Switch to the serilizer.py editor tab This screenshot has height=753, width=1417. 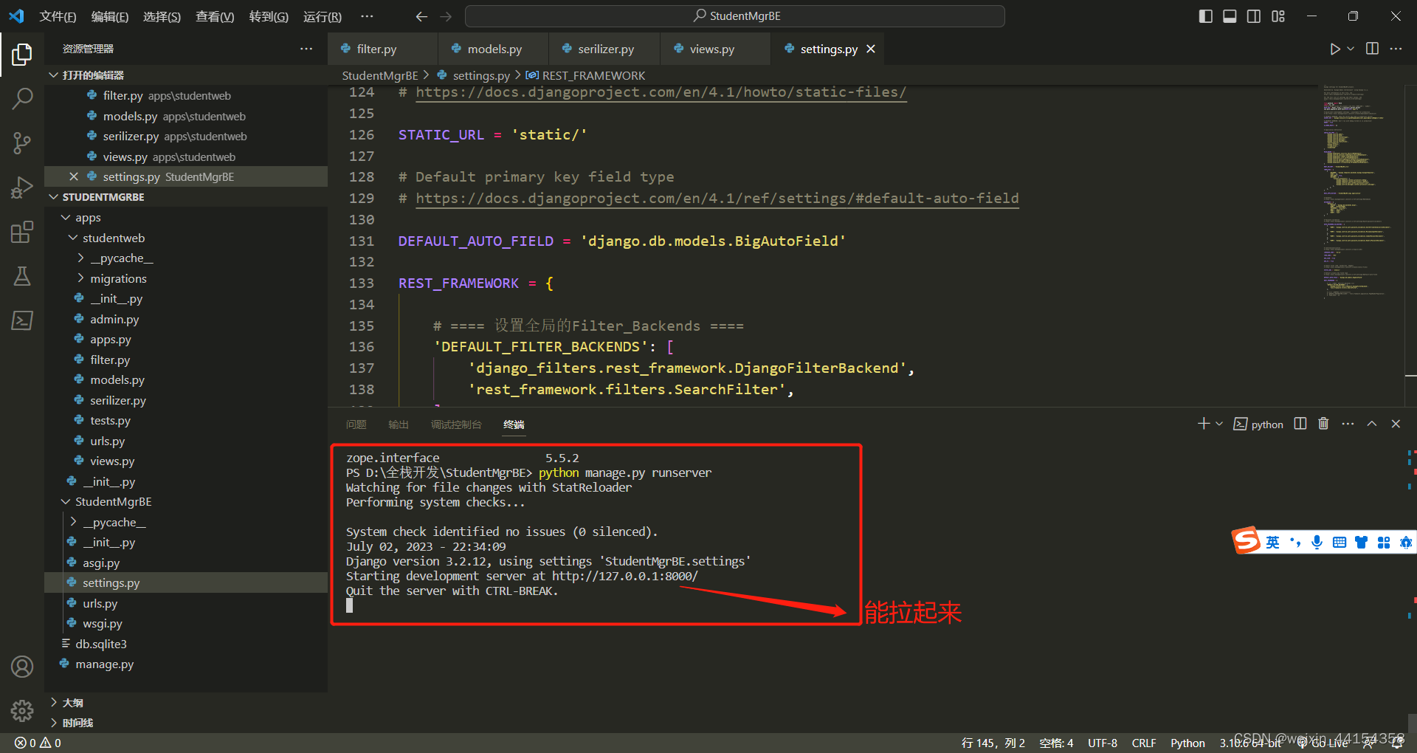click(606, 49)
